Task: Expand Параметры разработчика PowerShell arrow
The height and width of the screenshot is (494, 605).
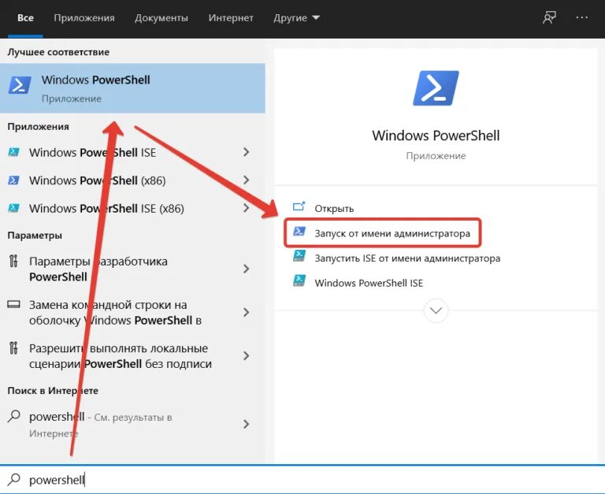Action: tap(246, 269)
